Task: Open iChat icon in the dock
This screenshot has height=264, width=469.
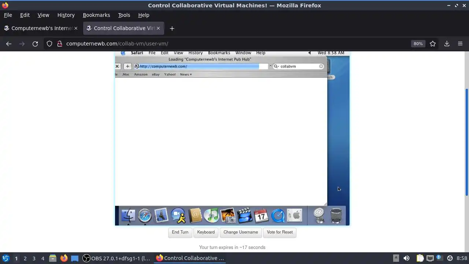Action: 178,216
